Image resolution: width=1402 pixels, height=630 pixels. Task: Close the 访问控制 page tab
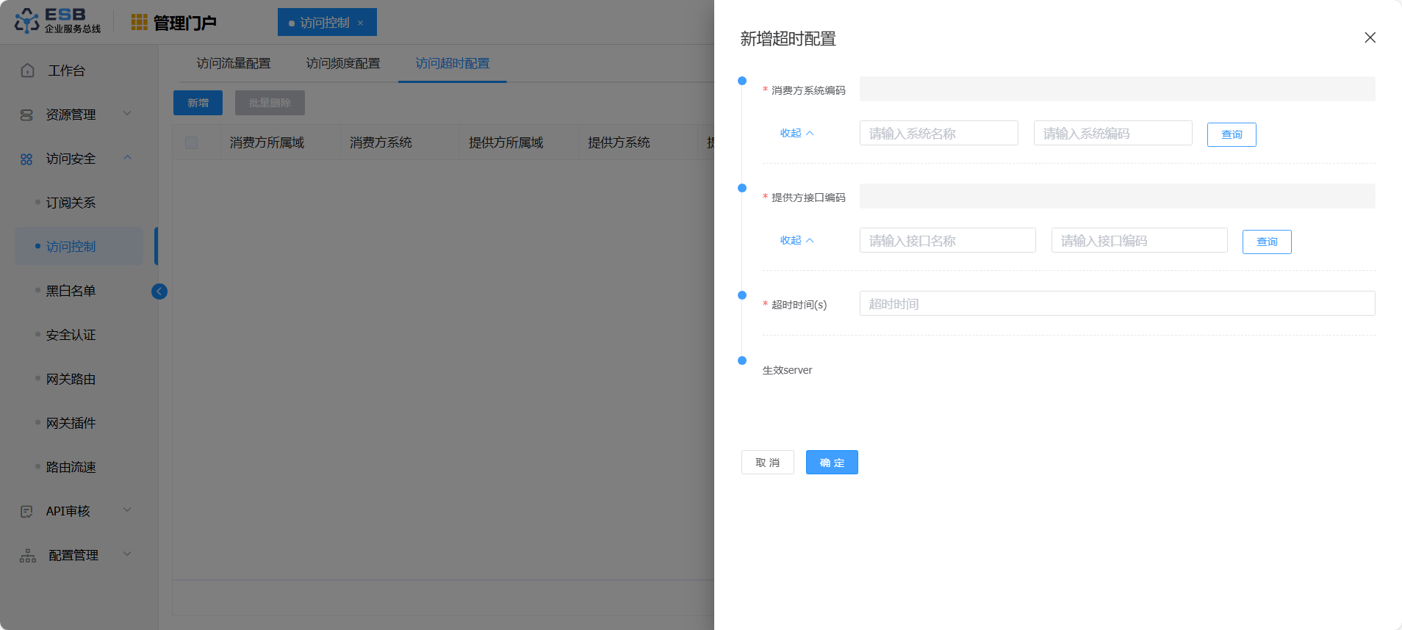coord(360,23)
